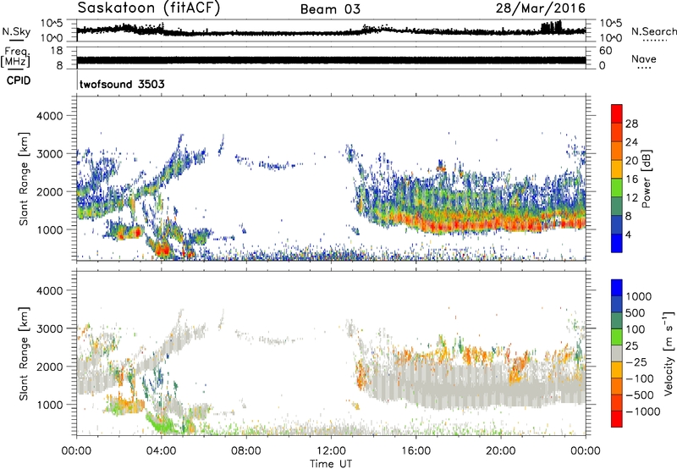This screenshot has width=677, height=469.
Task: Click the '-1000' tick on velocity scale
Action: coord(643,411)
